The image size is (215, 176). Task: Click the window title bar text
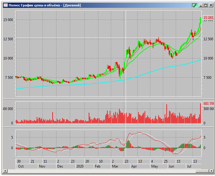pyautogui.click(x=45, y=5)
